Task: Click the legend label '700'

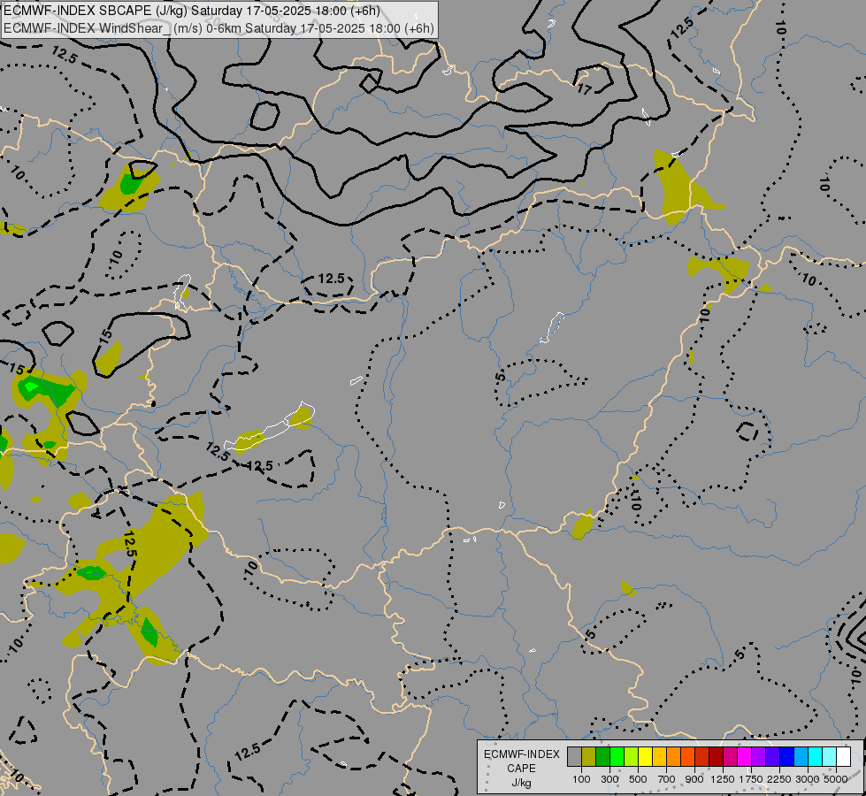Action: tap(667, 779)
